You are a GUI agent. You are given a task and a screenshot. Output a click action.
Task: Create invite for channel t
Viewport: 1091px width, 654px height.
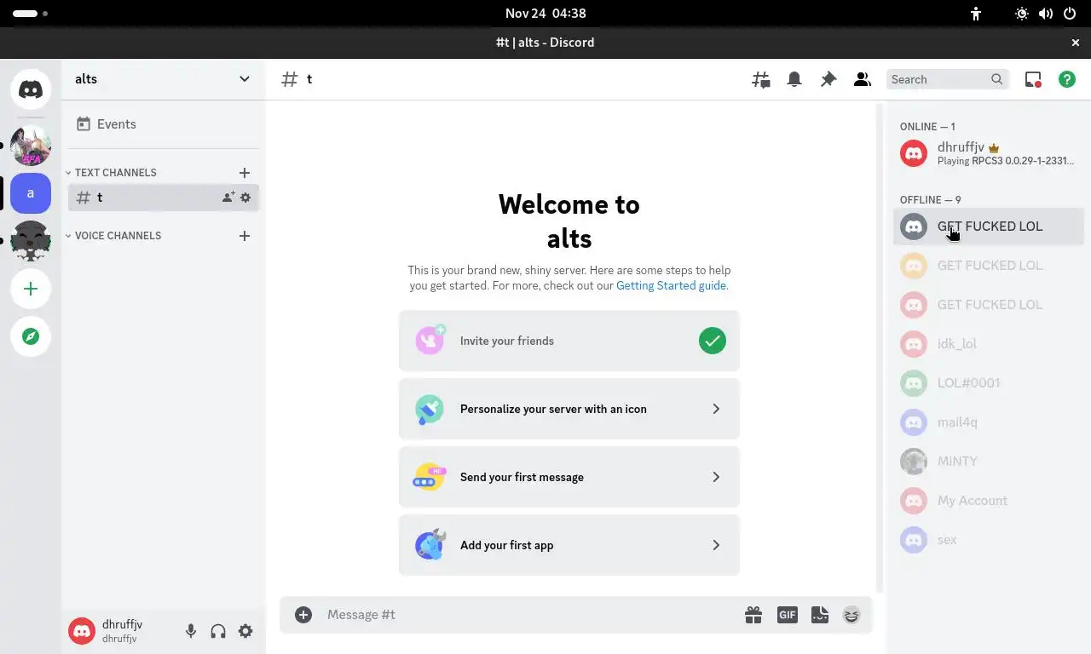(228, 197)
